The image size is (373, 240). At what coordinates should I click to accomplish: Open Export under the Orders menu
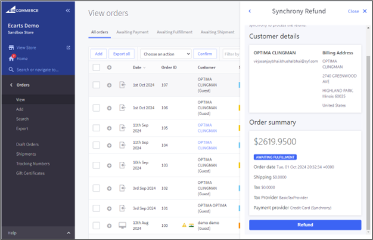click(x=22, y=128)
